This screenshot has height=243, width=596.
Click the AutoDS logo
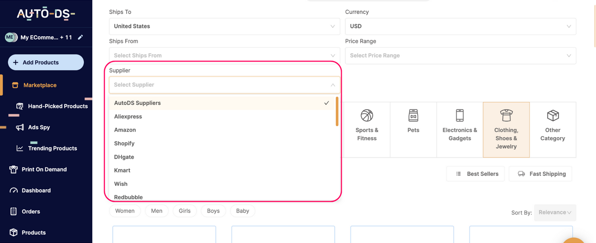(46, 14)
